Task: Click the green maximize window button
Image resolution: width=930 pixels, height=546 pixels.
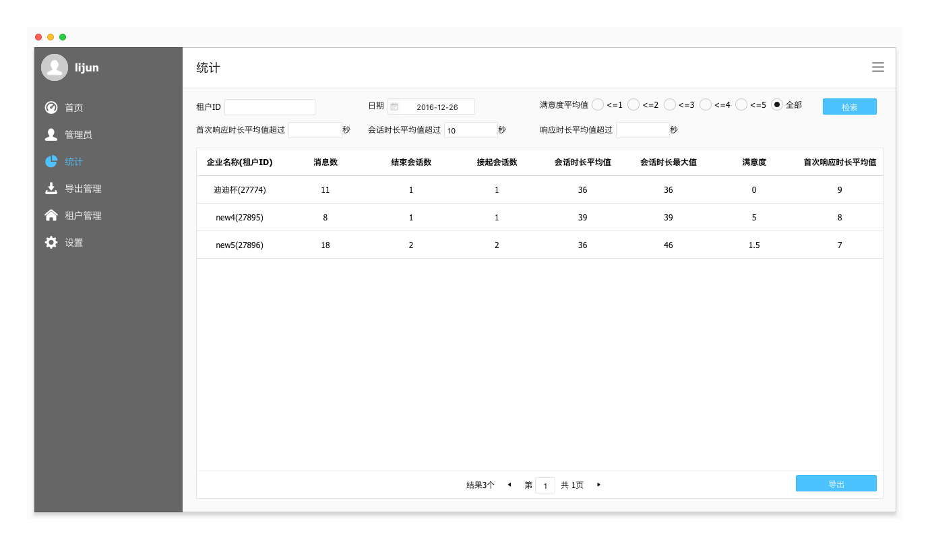Action: click(x=63, y=37)
